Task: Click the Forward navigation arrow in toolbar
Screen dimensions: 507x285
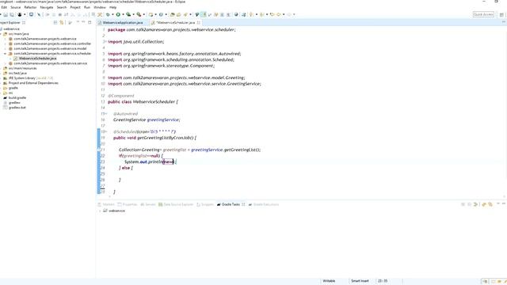Action: (x=288, y=14)
